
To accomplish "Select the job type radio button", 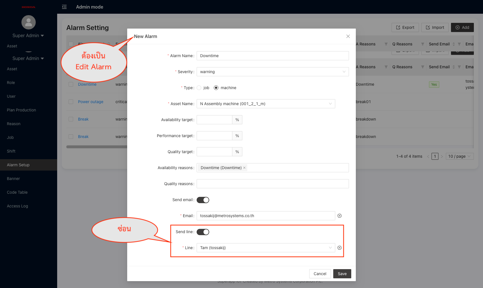I will (199, 88).
